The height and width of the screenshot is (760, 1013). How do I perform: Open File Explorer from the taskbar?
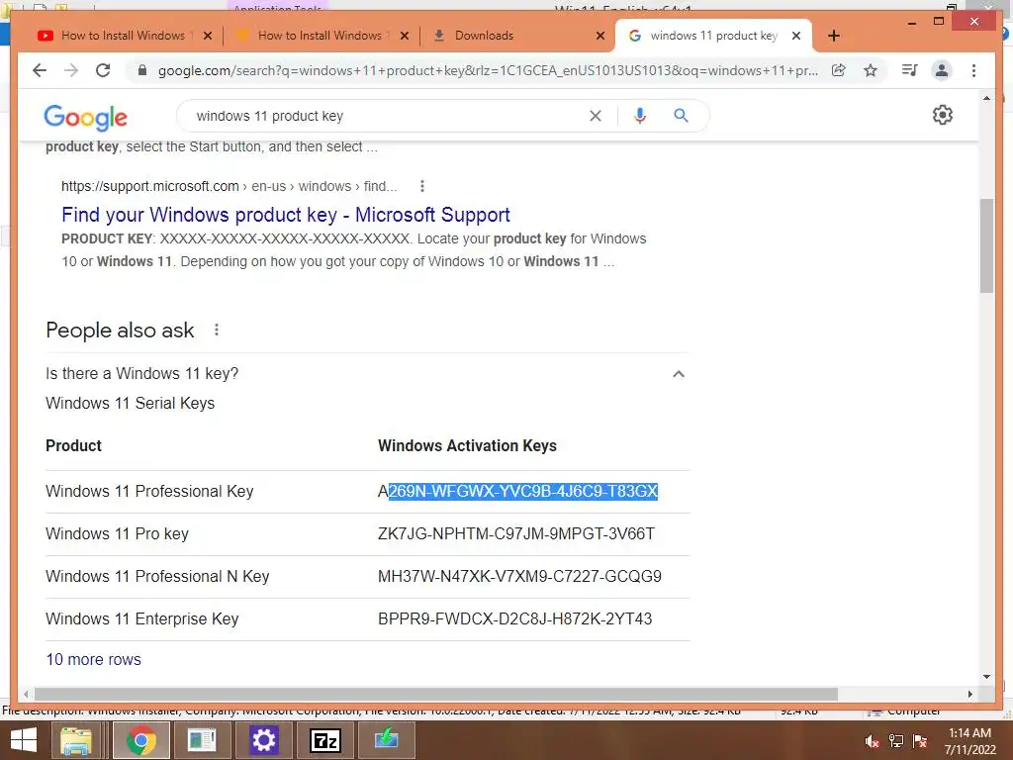[76, 740]
